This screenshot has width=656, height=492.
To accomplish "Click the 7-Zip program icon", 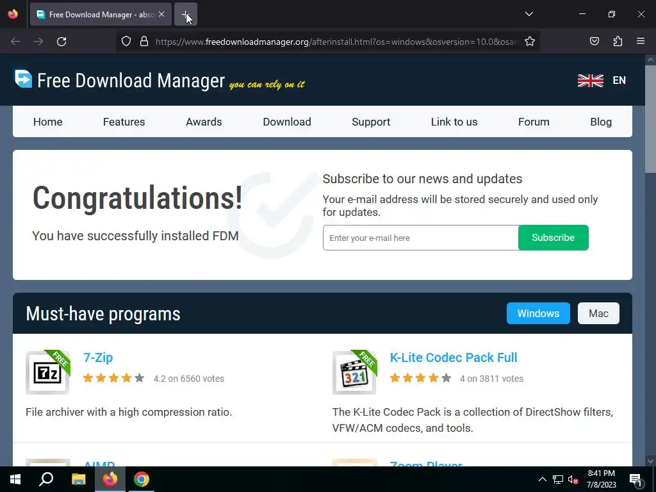I will pos(47,372).
